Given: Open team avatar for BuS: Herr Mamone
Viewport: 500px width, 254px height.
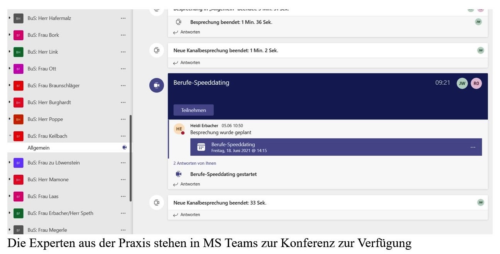Looking at the screenshot, I should 18,180.
